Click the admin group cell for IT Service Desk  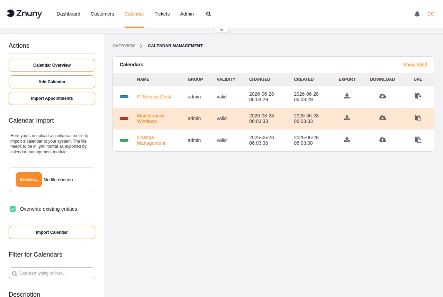(x=194, y=97)
